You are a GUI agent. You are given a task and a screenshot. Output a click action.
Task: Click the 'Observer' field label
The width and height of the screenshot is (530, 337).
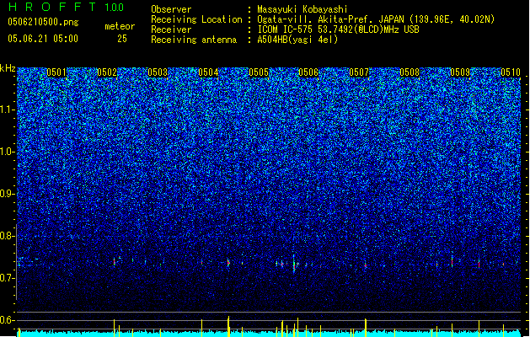(x=171, y=9)
